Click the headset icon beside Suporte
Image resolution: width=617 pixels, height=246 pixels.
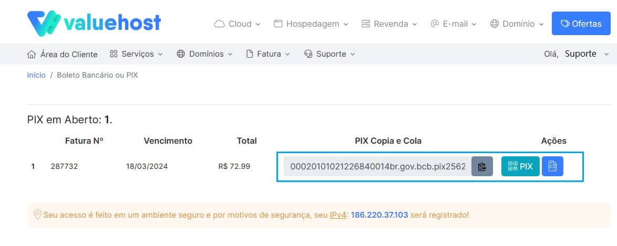pyautogui.click(x=308, y=54)
